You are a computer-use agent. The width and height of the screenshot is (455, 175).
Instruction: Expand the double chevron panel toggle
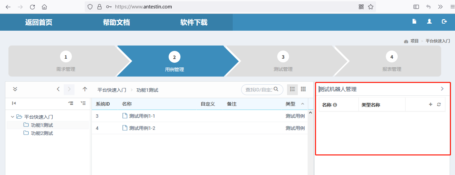tap(15, 89)
